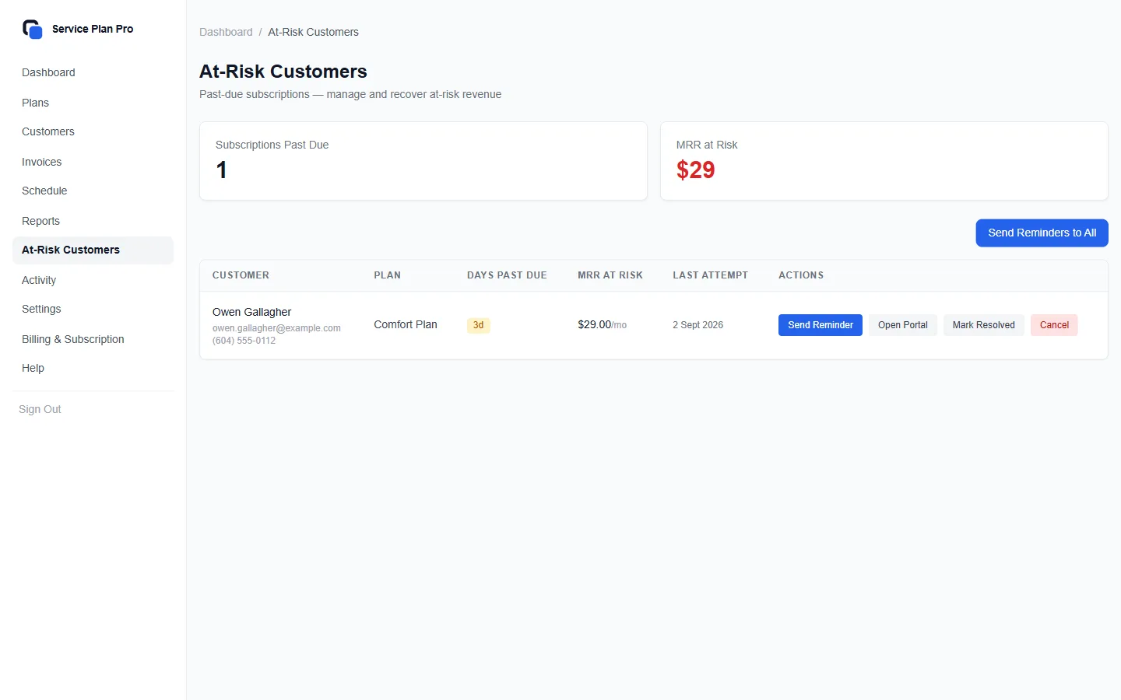Click the phone number (604) 555-0112
Viewport: 1121px width, 700px height.
point(244,341)
